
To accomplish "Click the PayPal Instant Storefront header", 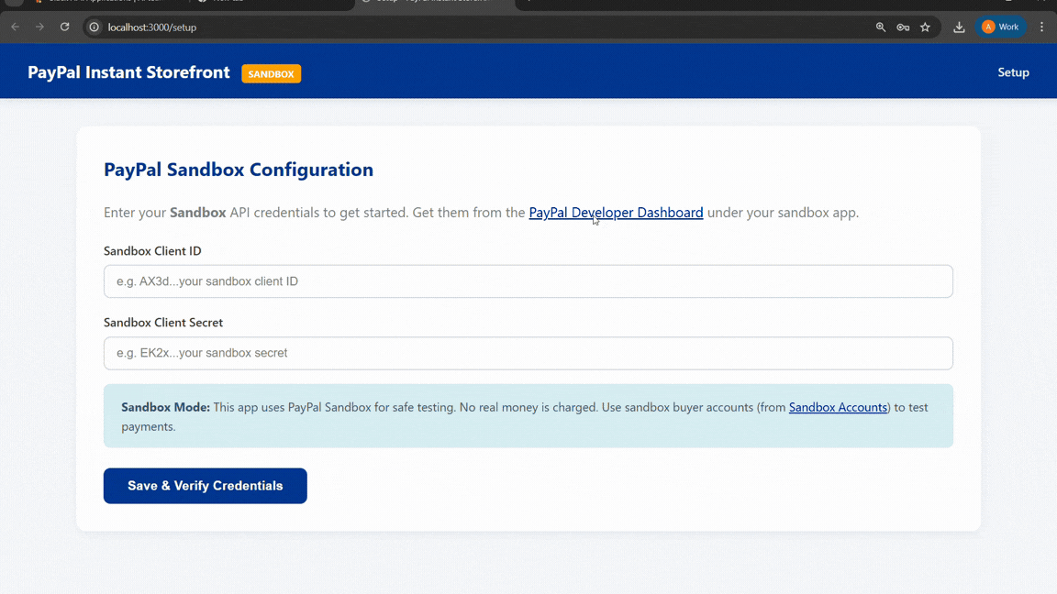I will (128, 71).
